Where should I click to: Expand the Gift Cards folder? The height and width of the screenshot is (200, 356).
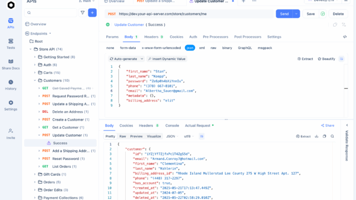(34, 174)
